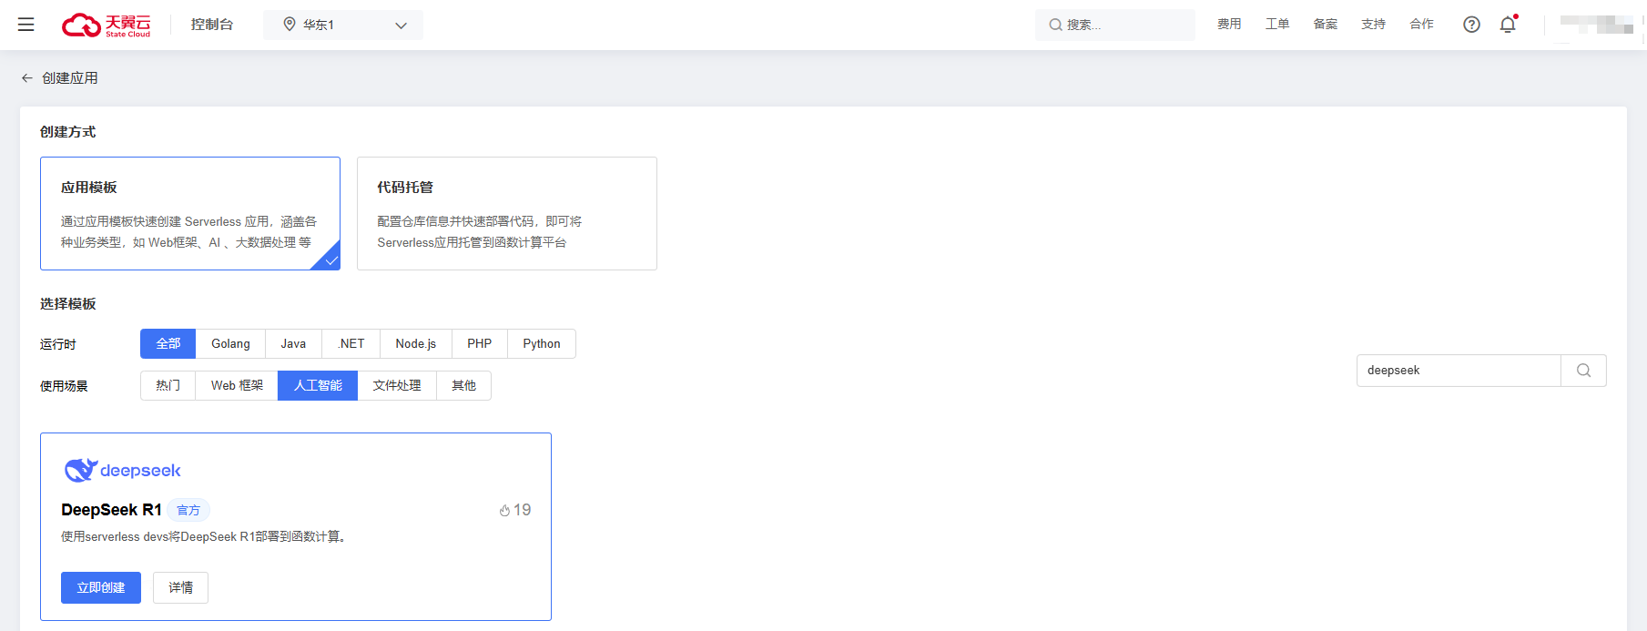1647x631 pixels.
Task: Filter runtime by Python
Action: click(542, 343)
